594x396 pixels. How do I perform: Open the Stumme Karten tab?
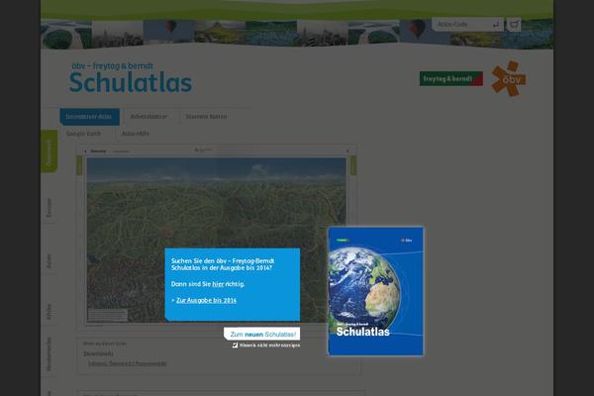point(206,117)
